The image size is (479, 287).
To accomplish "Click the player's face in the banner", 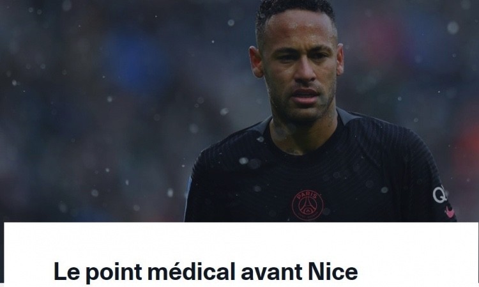I will tap(301, 67).
